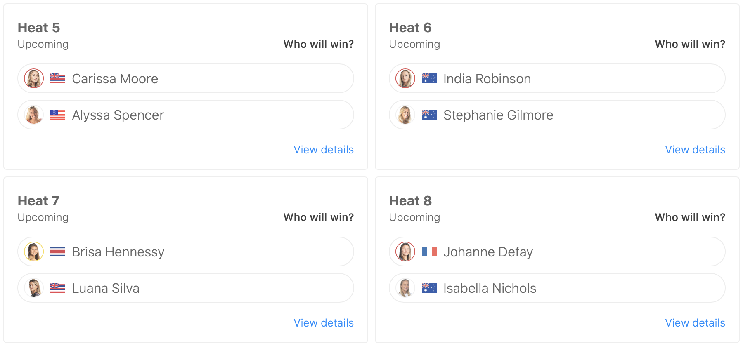Viewport: 743px width, 348px height.
Task: Click Stephanie Gilmore's avatar photo
Action: [x=405, y=115]
